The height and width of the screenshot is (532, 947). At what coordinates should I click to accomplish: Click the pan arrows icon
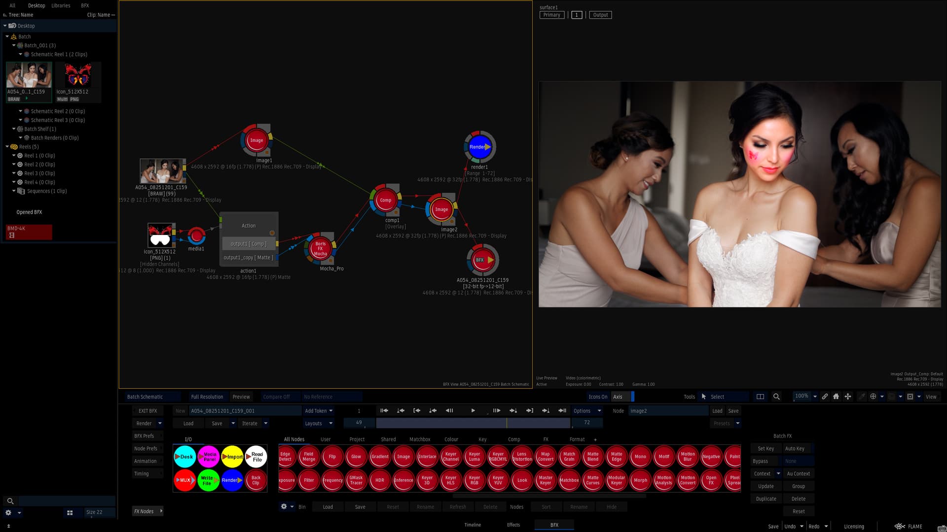click(x=848, y=397)
